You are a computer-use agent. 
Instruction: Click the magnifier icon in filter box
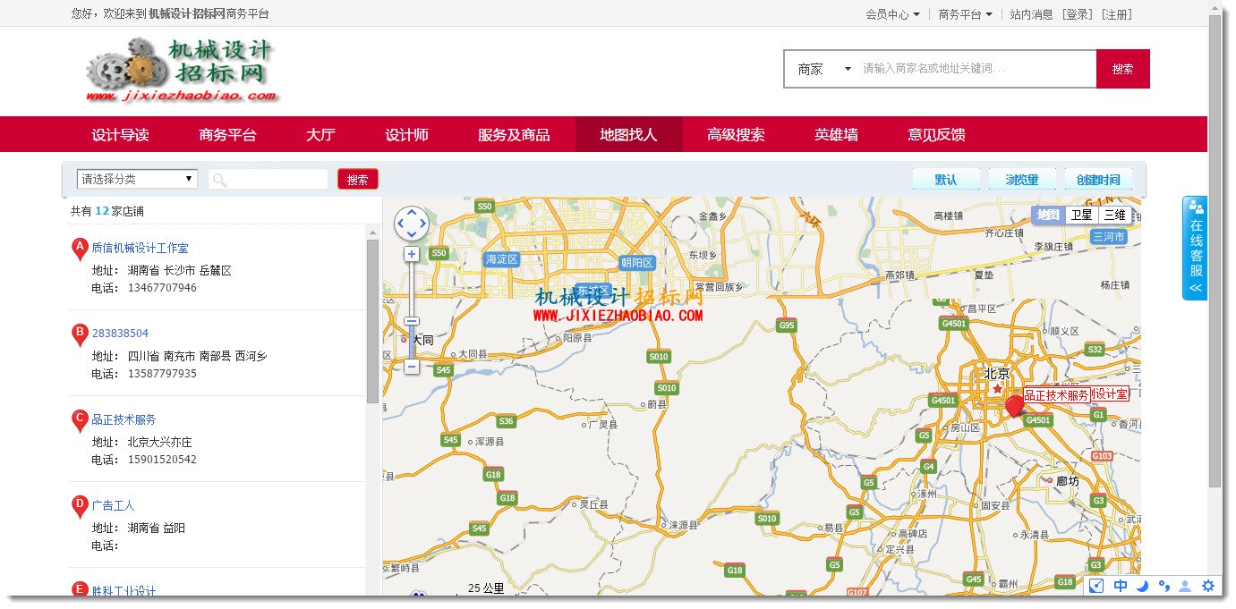pos(219,180)
